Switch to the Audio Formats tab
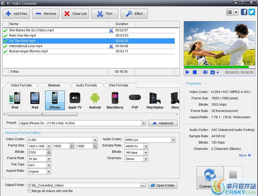 pyautogui.click(x=86, y=85)
